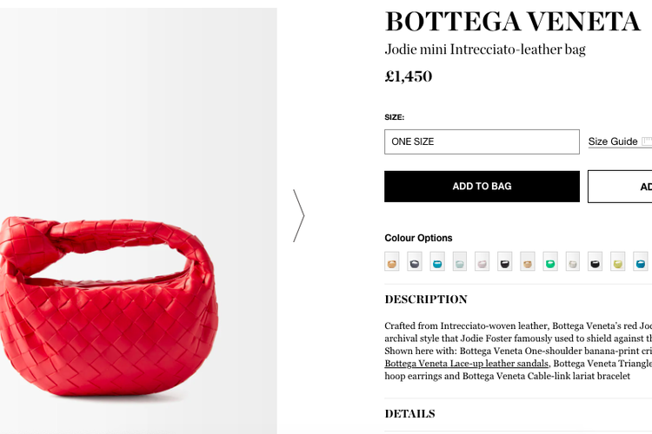Open the ONE SIZE dropdown
The height and width of the screenshot is (434, 652).
click(x=482, y=141)
